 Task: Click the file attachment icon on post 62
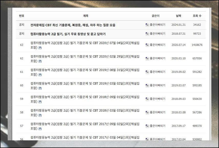click(x=40, y=61)
